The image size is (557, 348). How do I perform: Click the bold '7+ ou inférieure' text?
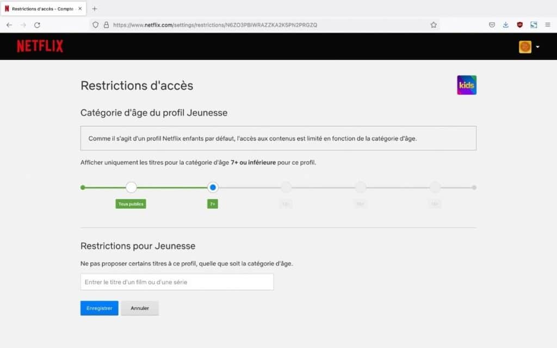tap(253, 162)
